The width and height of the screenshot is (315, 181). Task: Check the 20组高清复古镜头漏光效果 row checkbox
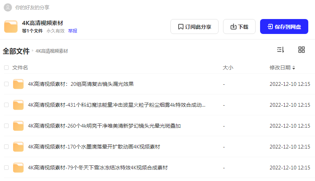pos(6,84)
